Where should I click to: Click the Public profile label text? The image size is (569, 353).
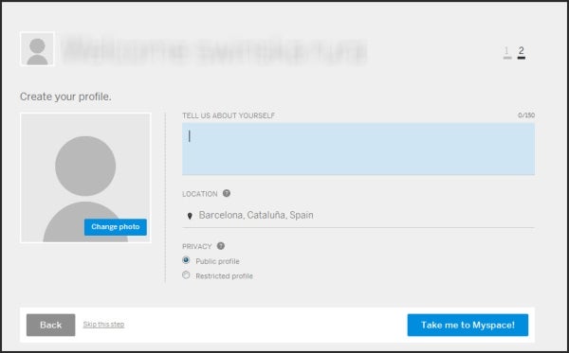[217, 261]
